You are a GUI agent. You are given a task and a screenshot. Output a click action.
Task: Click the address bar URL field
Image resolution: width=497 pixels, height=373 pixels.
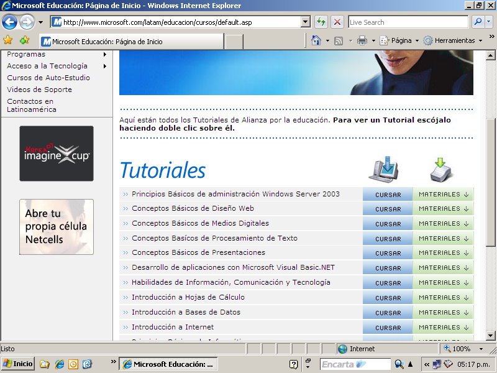[176, 22]
